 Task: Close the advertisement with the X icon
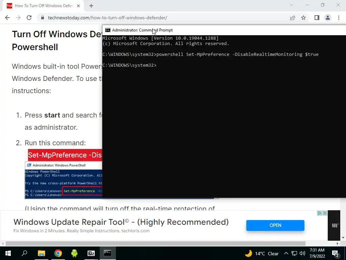click(325, 213)
